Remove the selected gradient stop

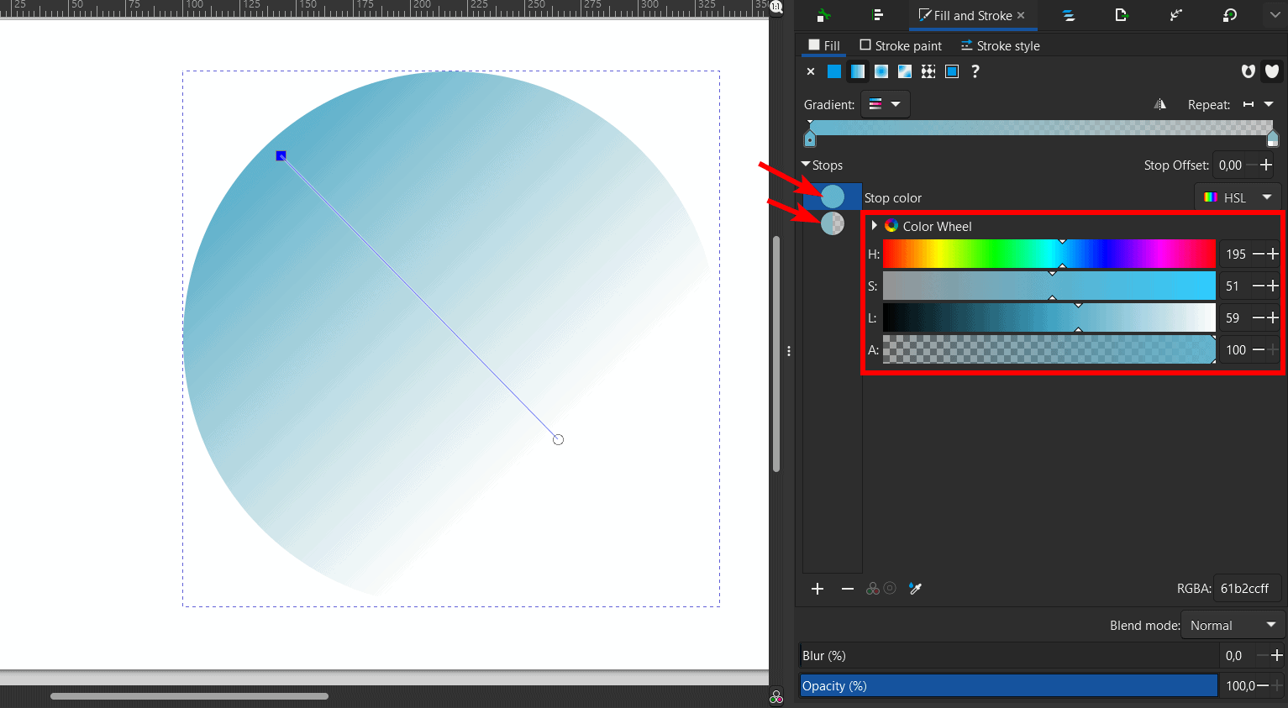point(848,589)
